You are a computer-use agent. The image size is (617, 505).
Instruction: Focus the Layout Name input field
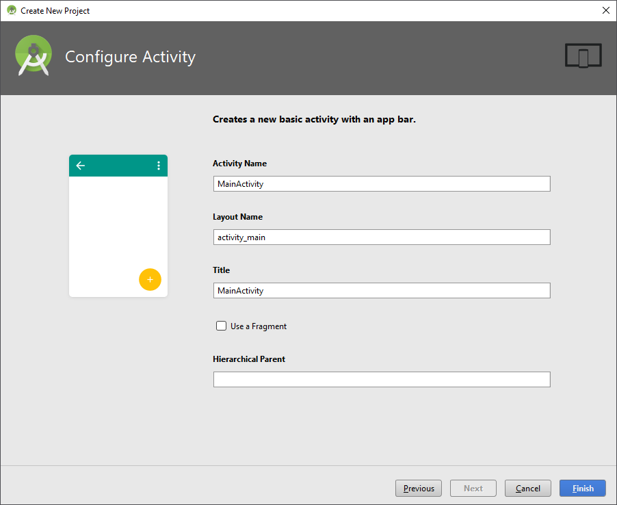(382, 237)
